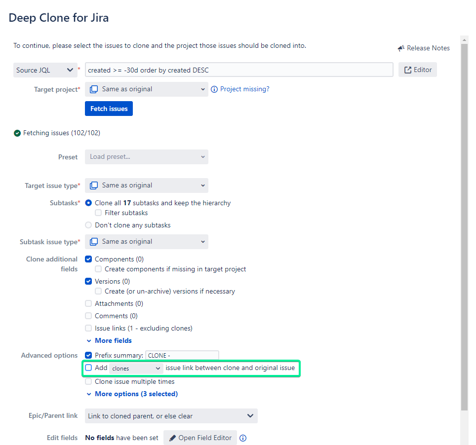476x445 pixels.
Task: Click the copy icon in the Target project dropdown
Action: (94, 89)
